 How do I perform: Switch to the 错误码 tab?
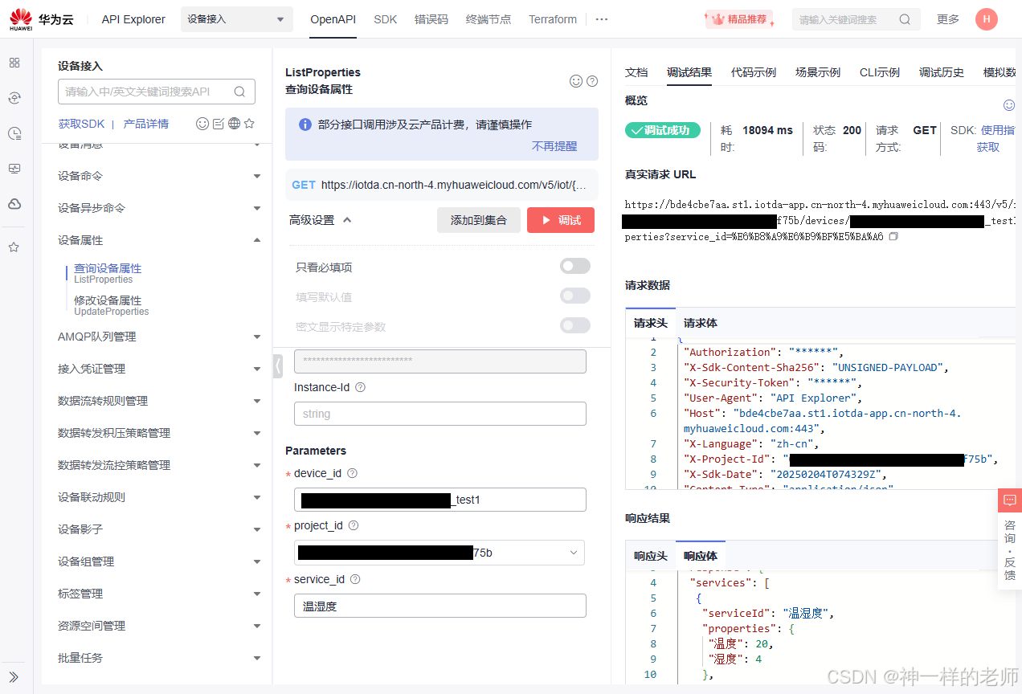click(x=431, y=19)
